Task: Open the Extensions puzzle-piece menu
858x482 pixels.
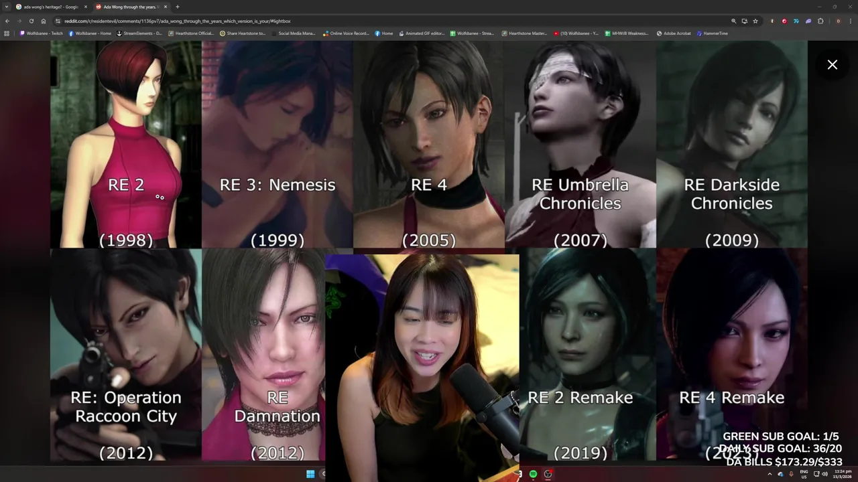Action: click(x=820, y=21)
